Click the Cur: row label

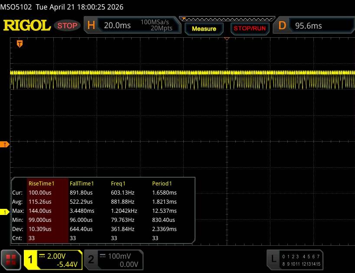click(17, 193)
